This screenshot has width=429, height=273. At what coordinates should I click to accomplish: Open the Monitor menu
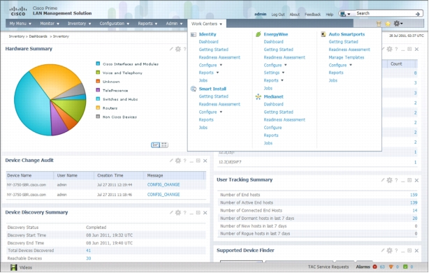pos(50,24)
